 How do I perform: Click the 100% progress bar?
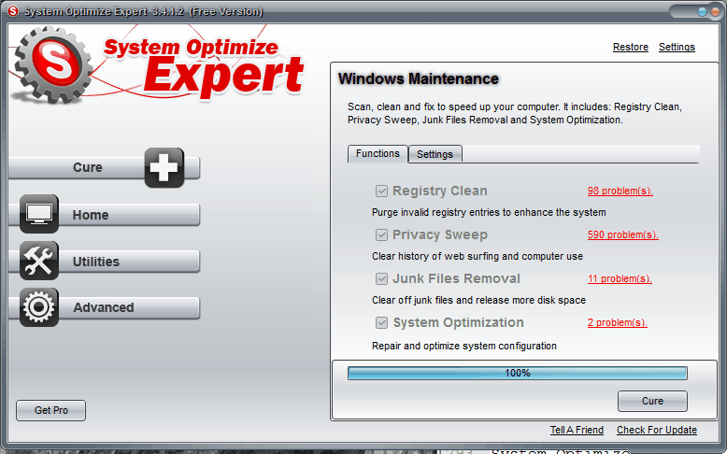(x=518, y=373)
